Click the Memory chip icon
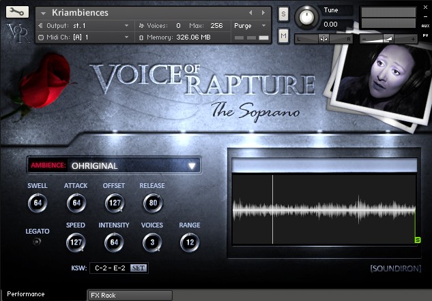The width and height of the screenshot is (432, 301). pyautogui.click(x=141, y=37)
